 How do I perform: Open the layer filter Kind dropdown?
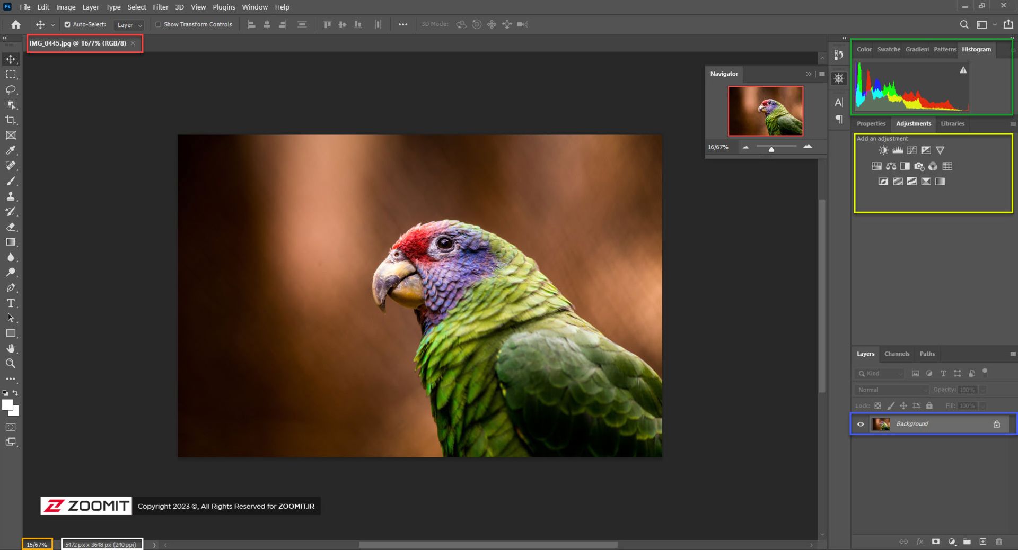[880, 374]
